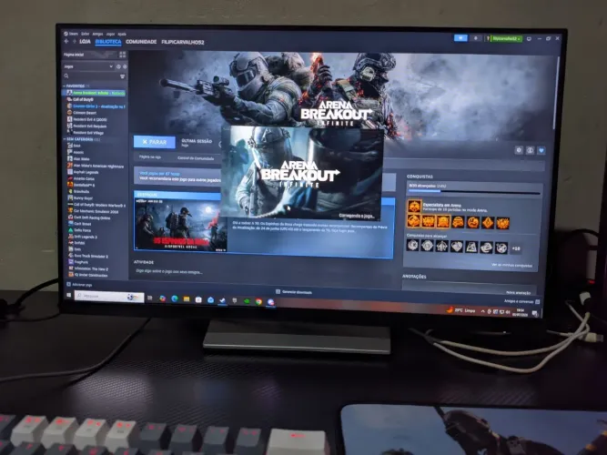607x455 pixels.
Task: Toggle favorite heart icon for Arena Breakout
Action: [541, 150]
